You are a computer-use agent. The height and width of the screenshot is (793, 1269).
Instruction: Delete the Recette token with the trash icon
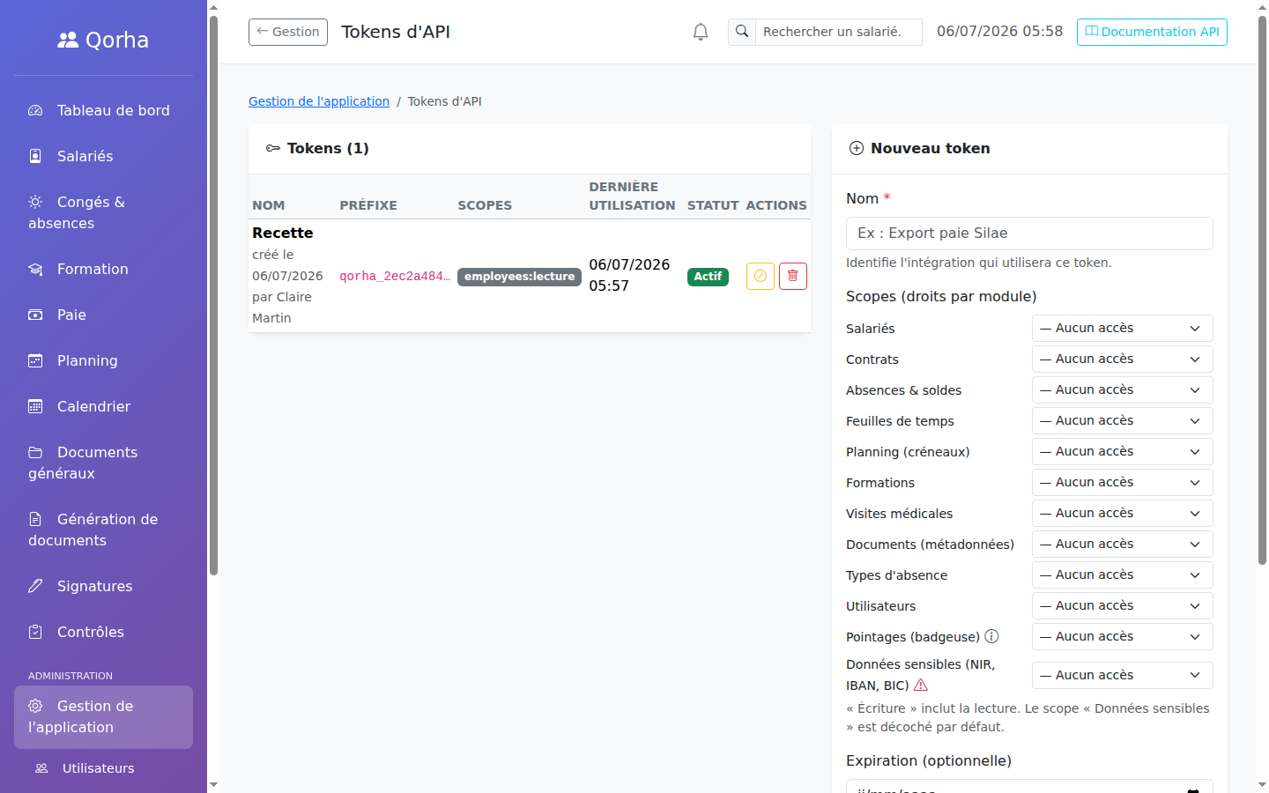793,276
